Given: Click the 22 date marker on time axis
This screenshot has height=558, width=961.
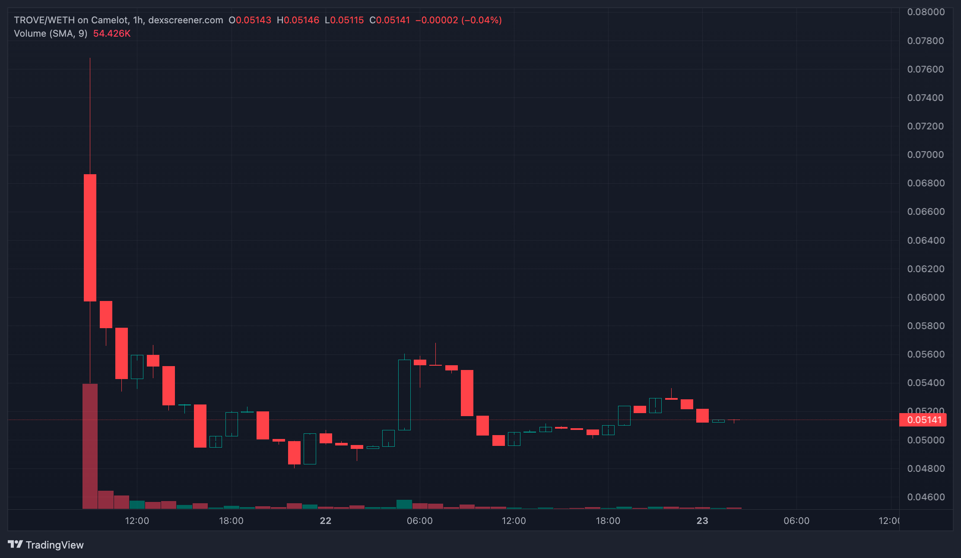Looking at the screenshot, I should pyautogui.click(x=325, y=521).
